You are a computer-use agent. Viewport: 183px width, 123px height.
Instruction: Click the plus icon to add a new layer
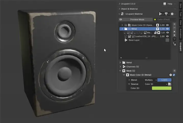pos(174,24)
